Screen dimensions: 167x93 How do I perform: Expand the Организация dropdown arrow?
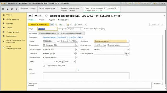74,45
